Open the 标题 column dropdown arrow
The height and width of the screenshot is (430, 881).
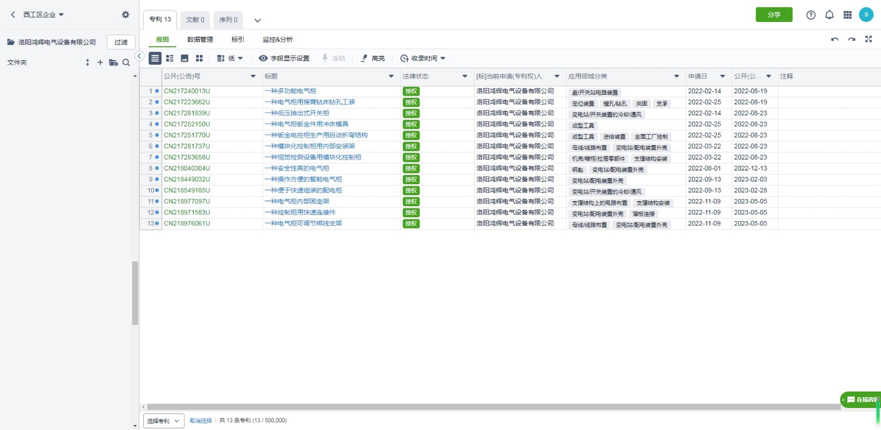coord(391,76)
